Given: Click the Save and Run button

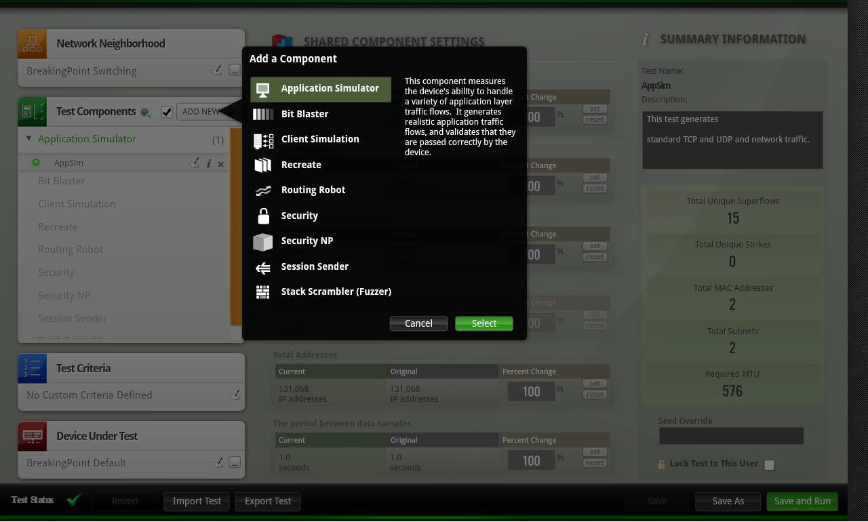Looking at the screenshot, I should coord(802,501).
